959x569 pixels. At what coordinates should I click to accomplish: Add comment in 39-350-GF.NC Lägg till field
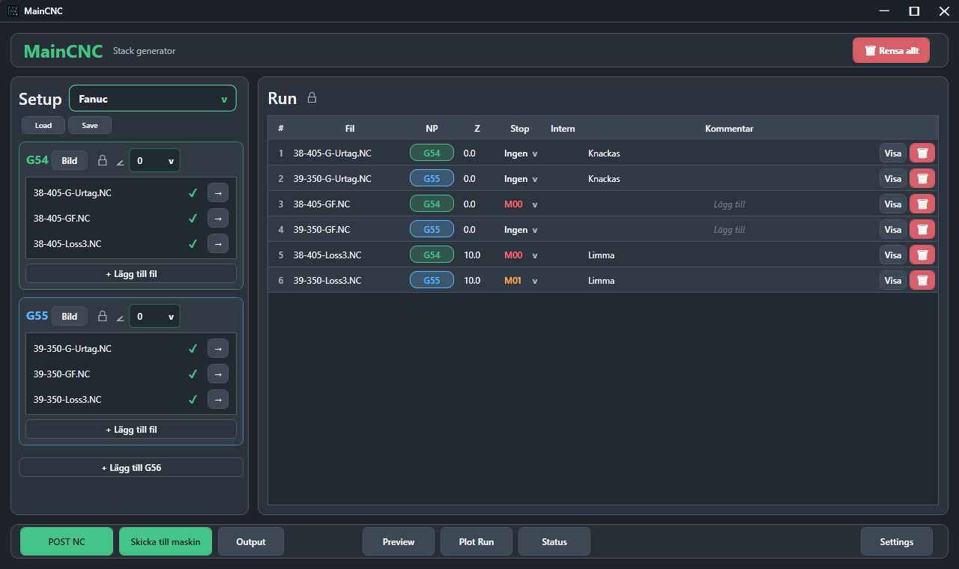(729, 230)
